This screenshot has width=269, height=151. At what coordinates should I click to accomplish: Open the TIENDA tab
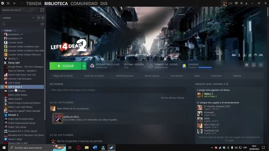pos(34,3)
